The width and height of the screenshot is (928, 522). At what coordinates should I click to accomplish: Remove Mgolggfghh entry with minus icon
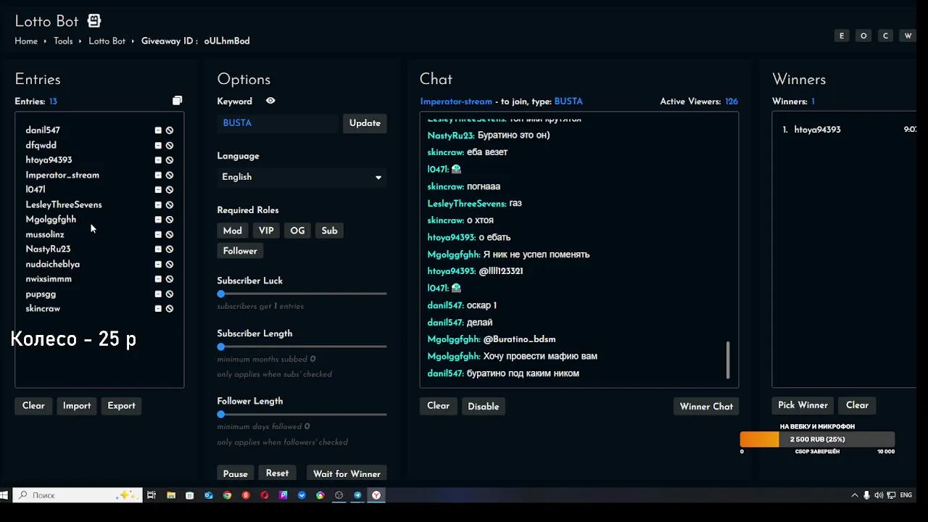158,220
